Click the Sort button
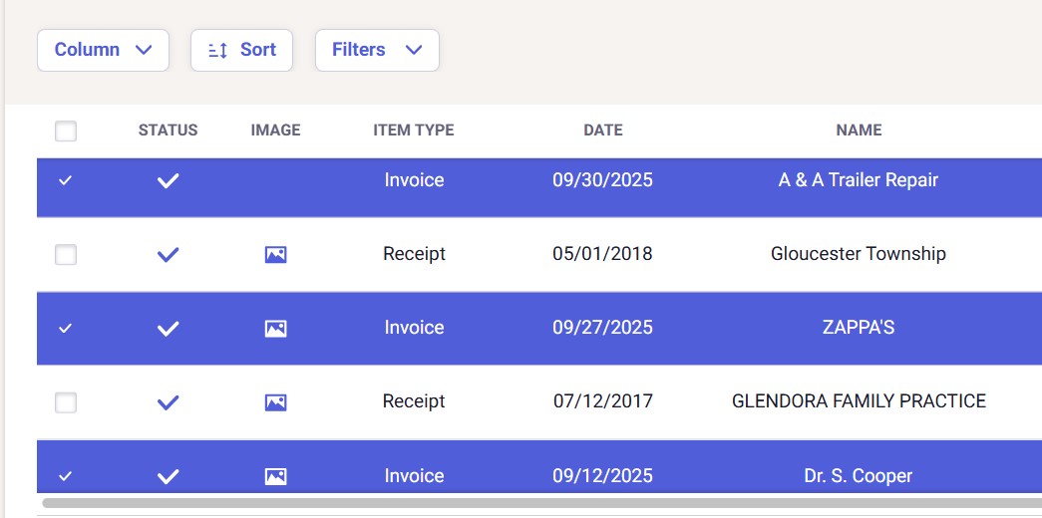Image resolution: width=1042 pixels, height=518 pixels. click(x=241, y=50)
